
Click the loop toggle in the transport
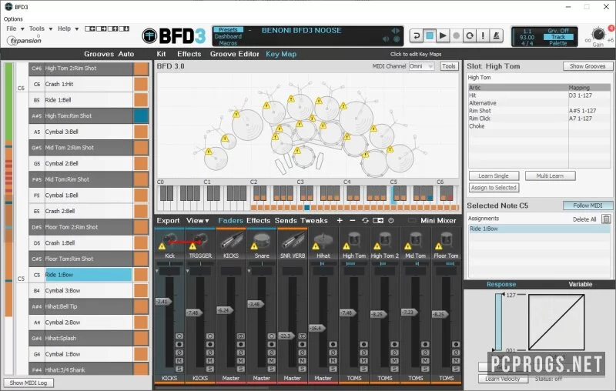[x=417, y=35]
